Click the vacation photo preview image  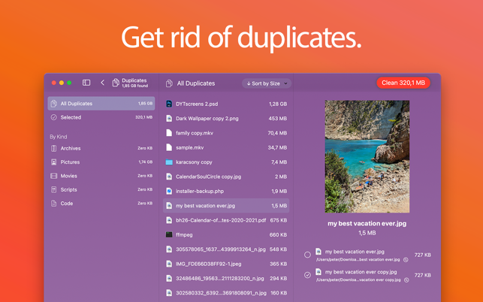[x=367, y=156]
